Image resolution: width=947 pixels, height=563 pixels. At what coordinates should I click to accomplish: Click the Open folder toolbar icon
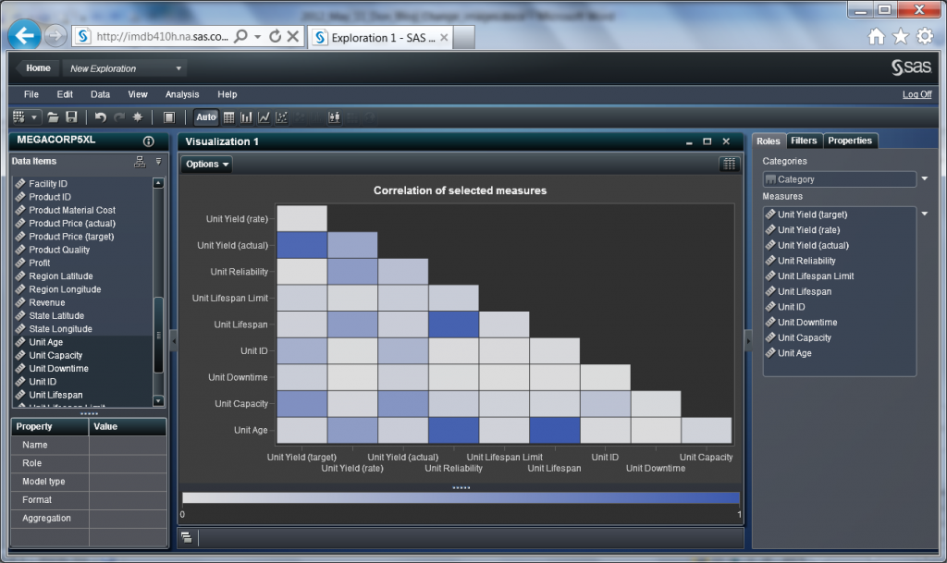tap(53, 117)
